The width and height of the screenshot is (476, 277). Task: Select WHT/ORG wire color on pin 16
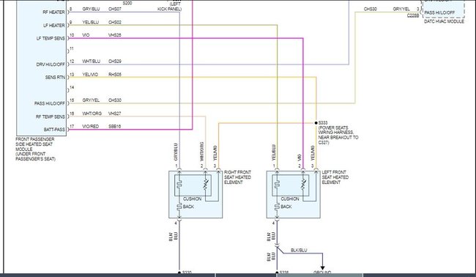tap(92, 114)
